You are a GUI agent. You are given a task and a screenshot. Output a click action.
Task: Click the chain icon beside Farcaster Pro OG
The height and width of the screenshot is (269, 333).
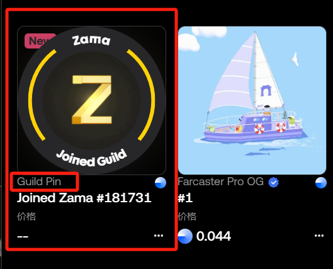point(321,183)
